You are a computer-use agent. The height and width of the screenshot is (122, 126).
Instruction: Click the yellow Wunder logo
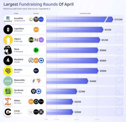pyautogui.click(x=8, y=71)
